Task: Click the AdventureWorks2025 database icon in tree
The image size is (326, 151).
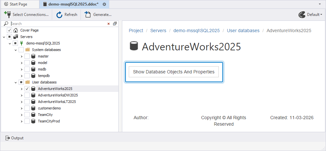Action: point(33,89)
